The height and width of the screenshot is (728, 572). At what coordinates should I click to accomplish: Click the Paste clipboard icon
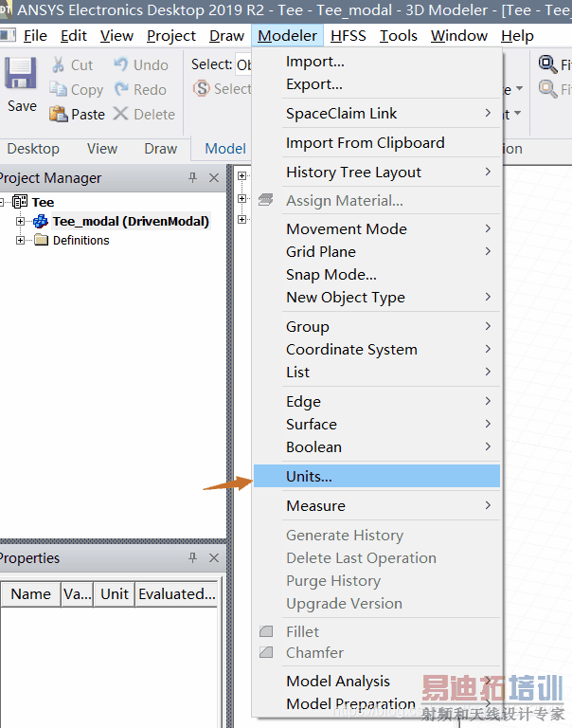coord(59,114)
